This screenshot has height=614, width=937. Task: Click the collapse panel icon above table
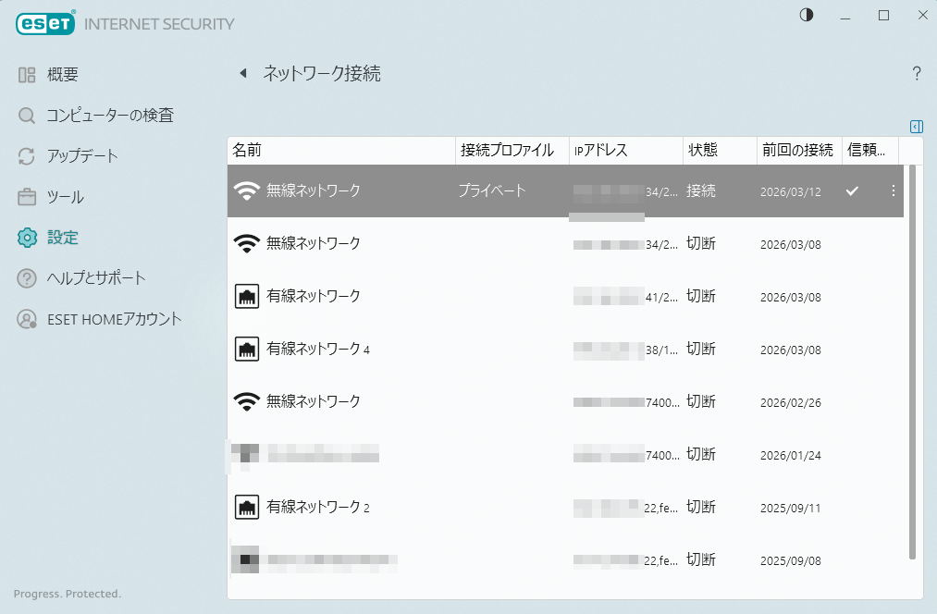tap(916, 126)
